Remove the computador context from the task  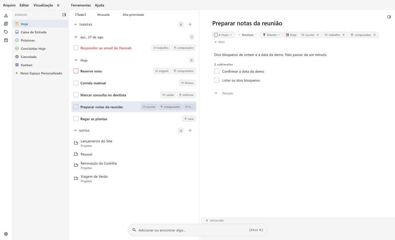[375, 35]
